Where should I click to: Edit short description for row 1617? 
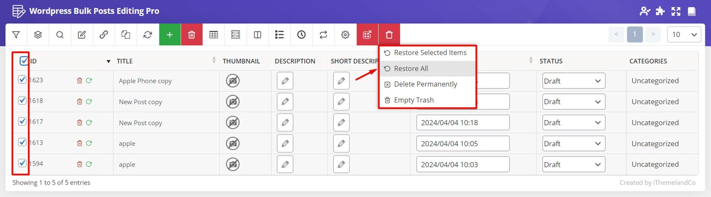341,122
